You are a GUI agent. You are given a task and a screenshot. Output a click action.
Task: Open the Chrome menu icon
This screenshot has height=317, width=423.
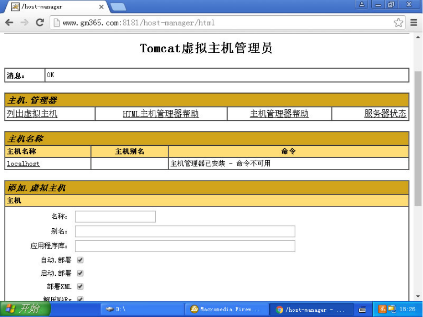point(414,23)
